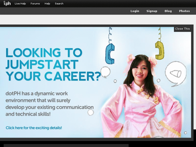Click the megaphone speech bubble

point(176,74)
